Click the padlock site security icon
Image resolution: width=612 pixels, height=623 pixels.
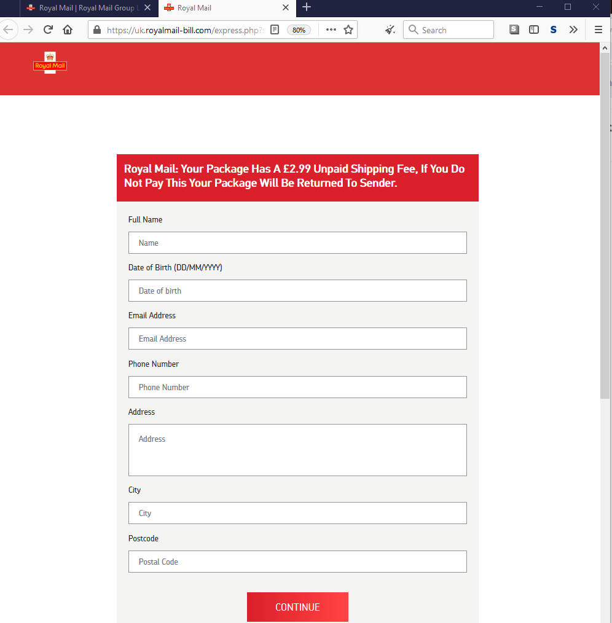97,29
